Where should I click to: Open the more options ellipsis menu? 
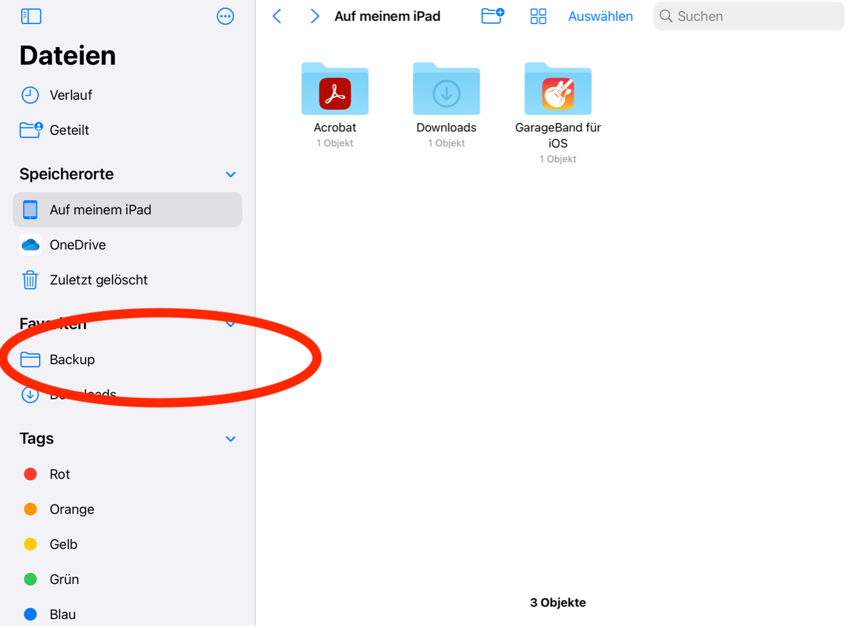[225, 16]
